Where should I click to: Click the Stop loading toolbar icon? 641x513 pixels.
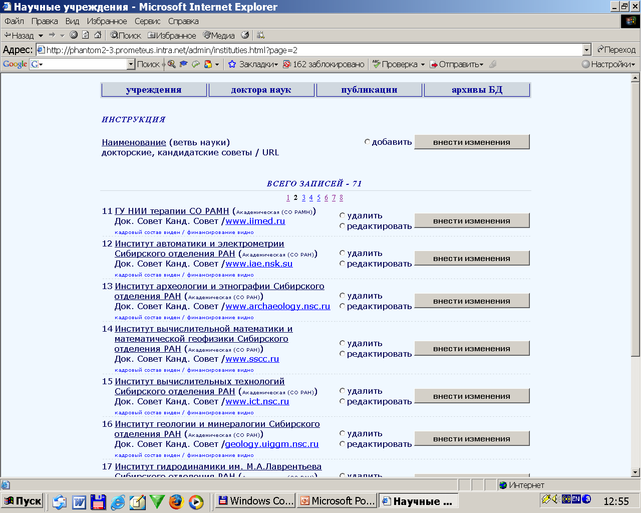point(74,35)
